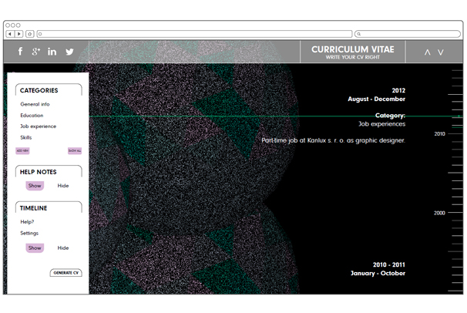This screenshot has width=467, height=313.
Task: Open the LinkedIn social link
Action: click(x=52, y=52)
